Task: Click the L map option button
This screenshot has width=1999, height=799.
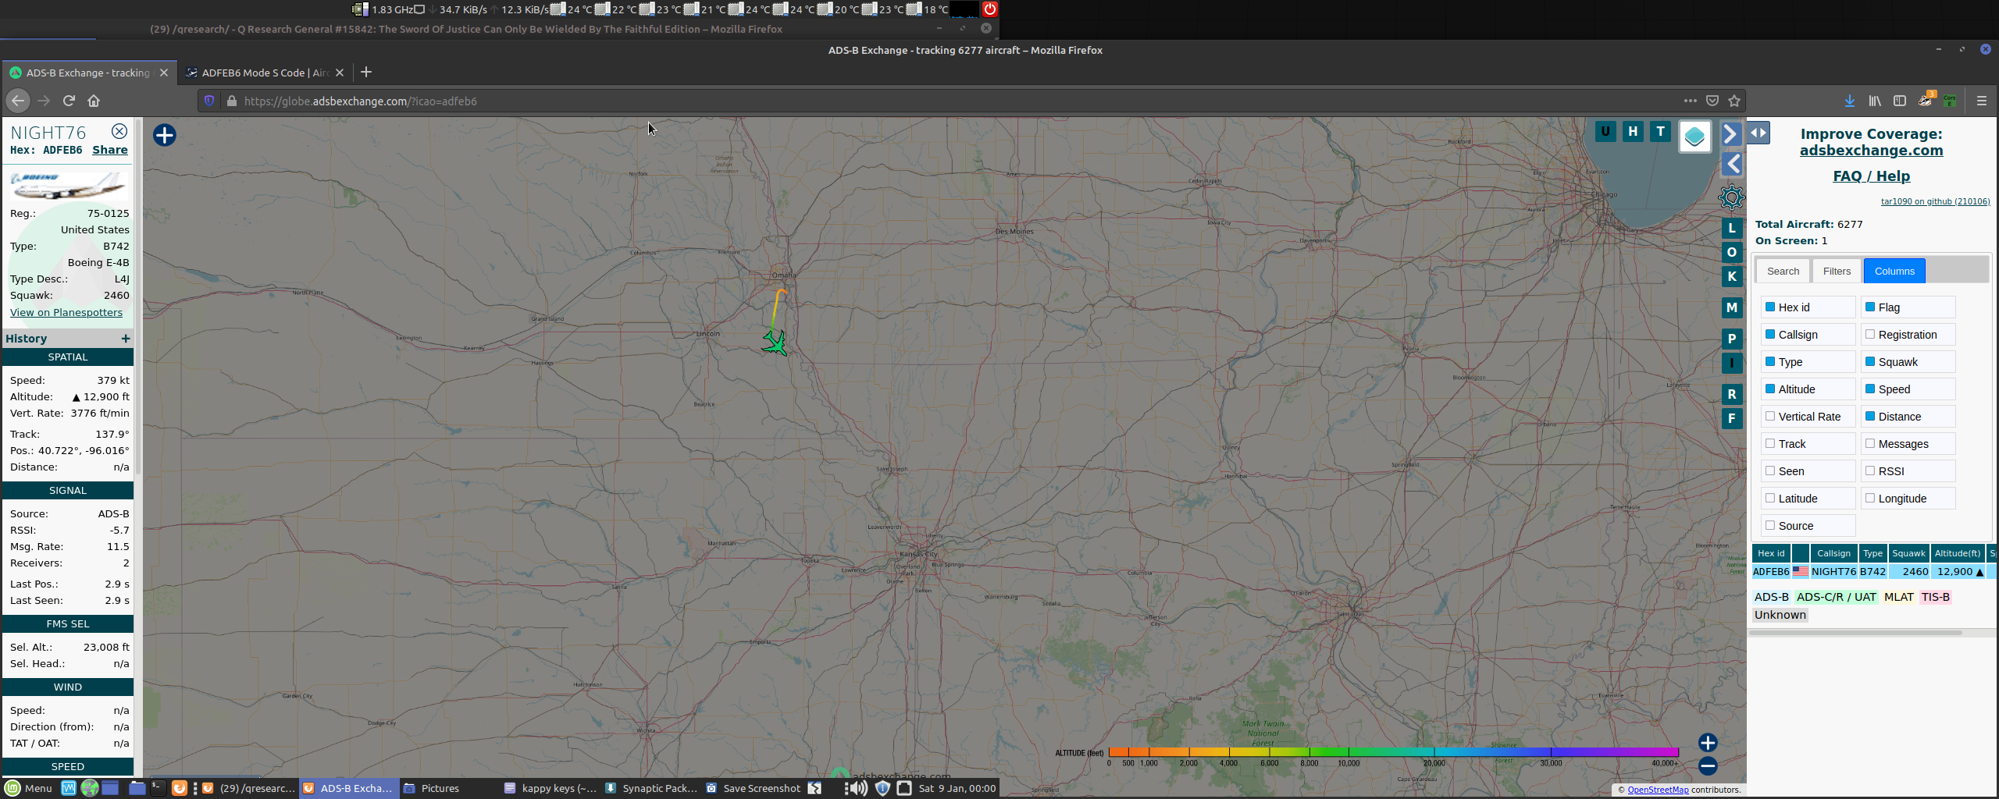Action: point(1732,228)
